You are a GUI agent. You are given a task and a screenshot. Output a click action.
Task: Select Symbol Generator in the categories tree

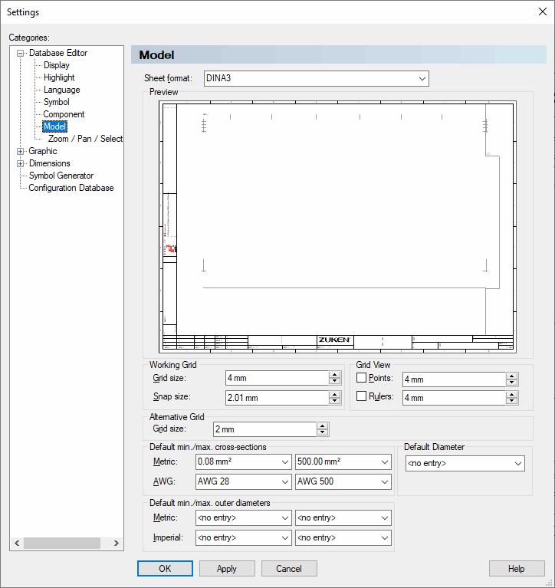[61, 176]
